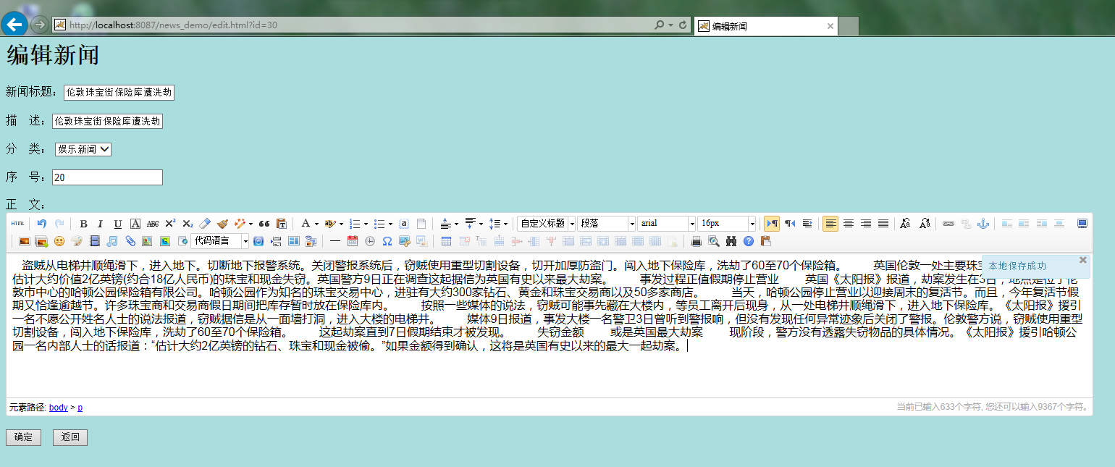
Task: Click the eraser remove-format icon
Action: 205,224
